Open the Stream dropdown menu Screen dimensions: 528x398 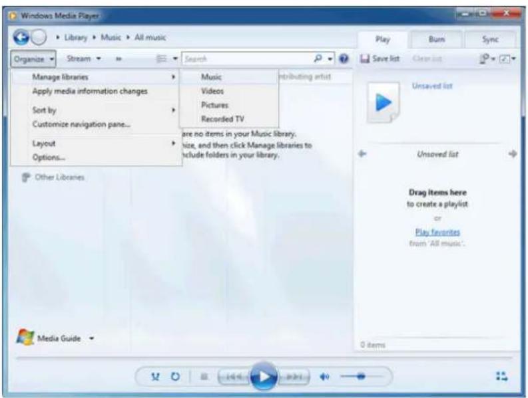click(83, 59)
